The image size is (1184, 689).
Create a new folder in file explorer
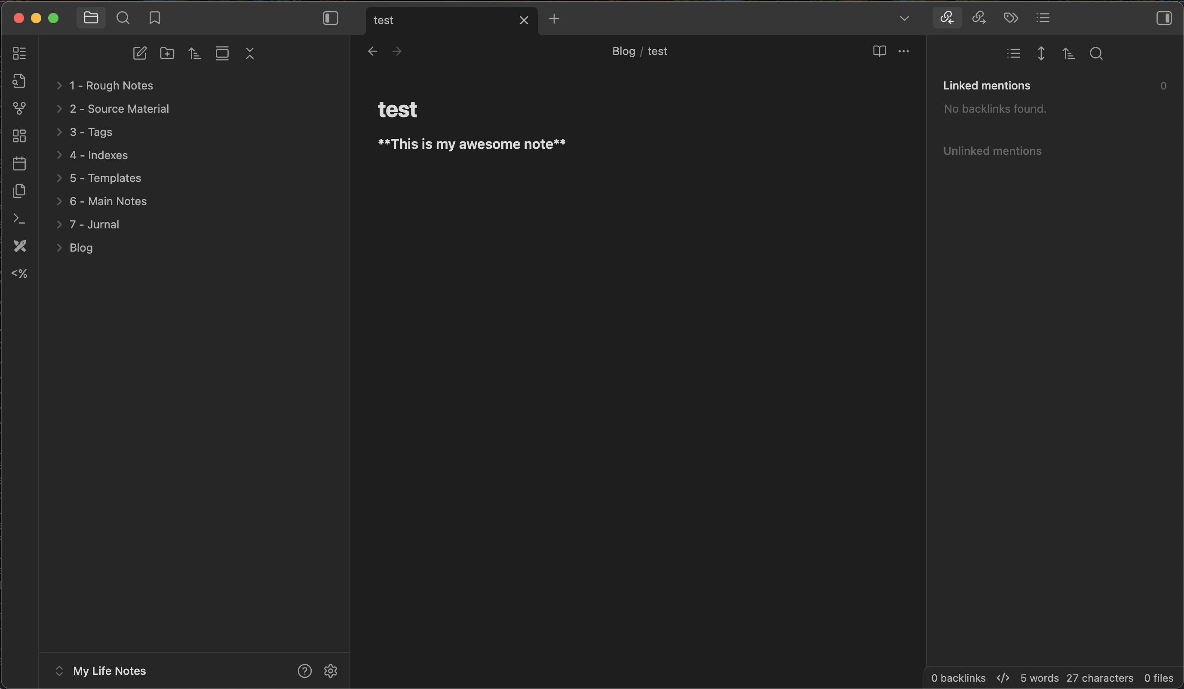coord(167,53)
